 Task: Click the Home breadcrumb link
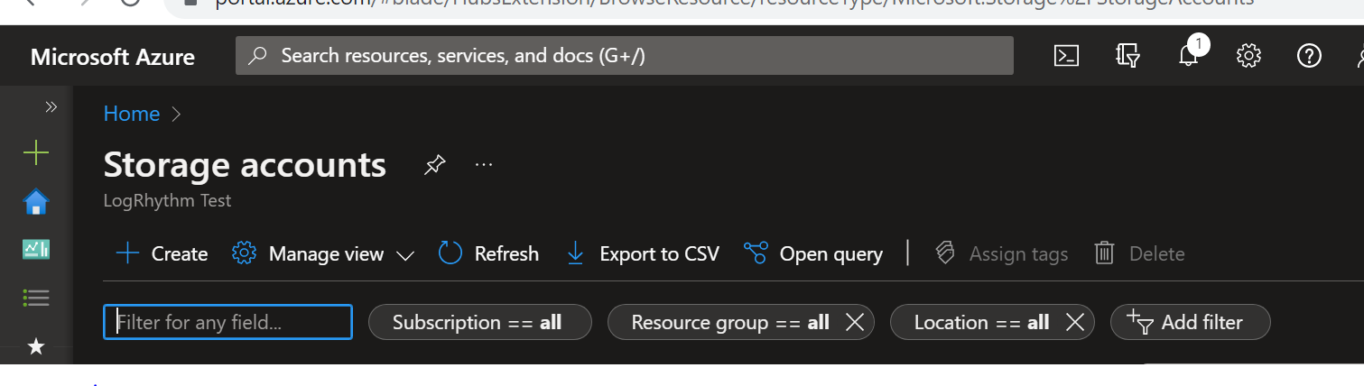pos(132,114)
